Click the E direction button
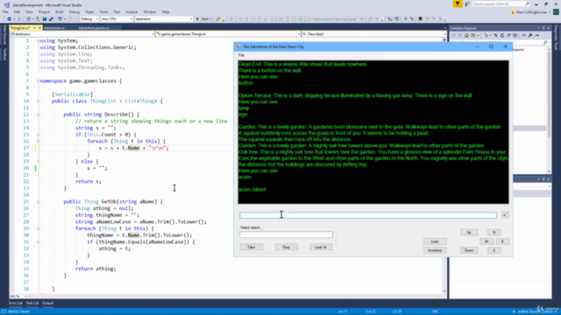561x315 pixels. [x=502, y=241]
